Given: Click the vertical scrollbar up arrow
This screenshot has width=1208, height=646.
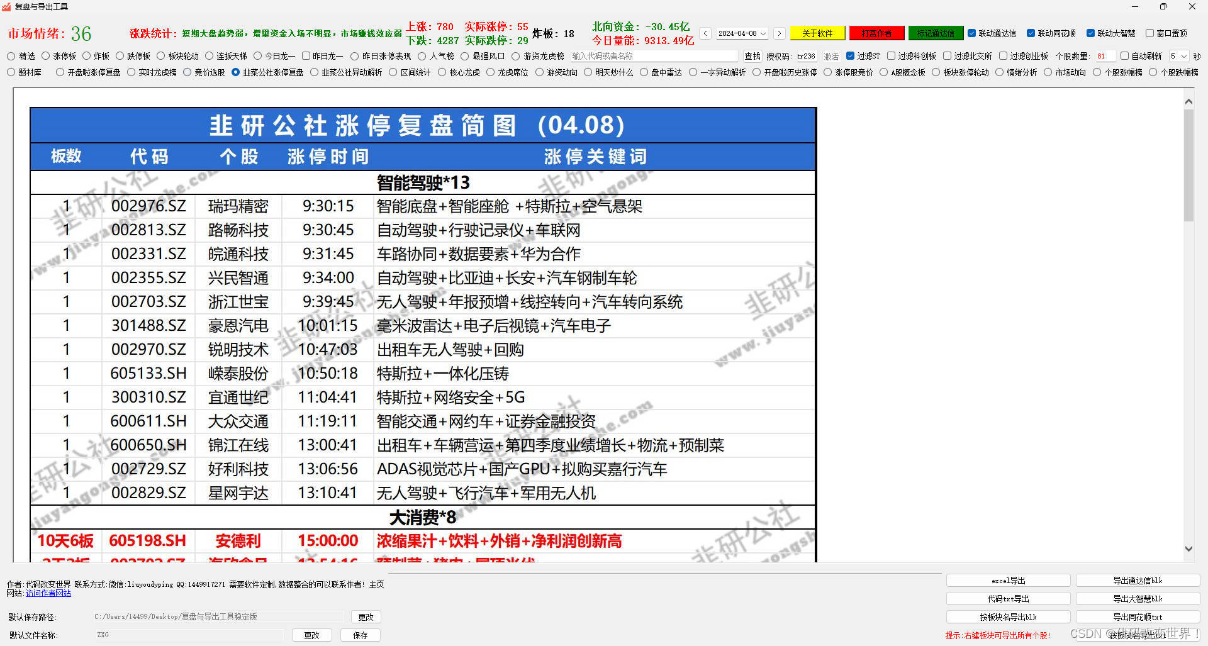Looking at the screenshot, I should [1188, 101].
